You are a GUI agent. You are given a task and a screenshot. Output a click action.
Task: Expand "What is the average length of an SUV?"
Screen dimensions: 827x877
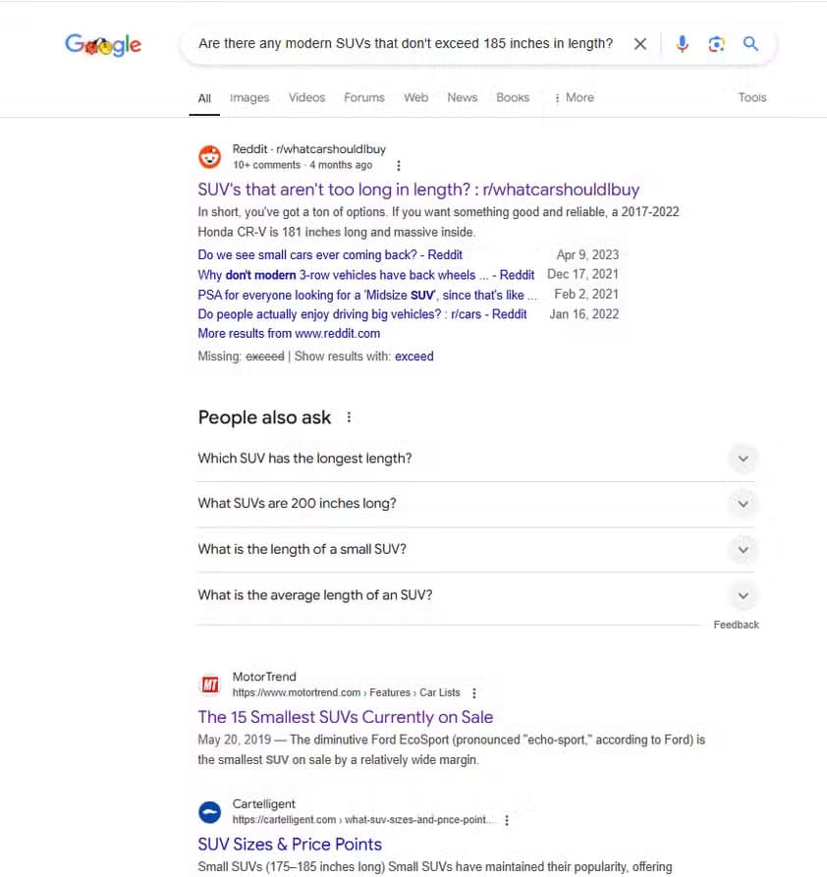(x=475, y=595)
